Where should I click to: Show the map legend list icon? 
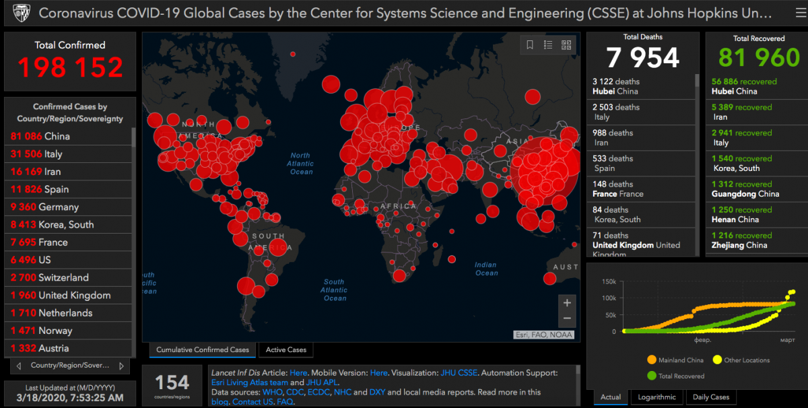548,45
